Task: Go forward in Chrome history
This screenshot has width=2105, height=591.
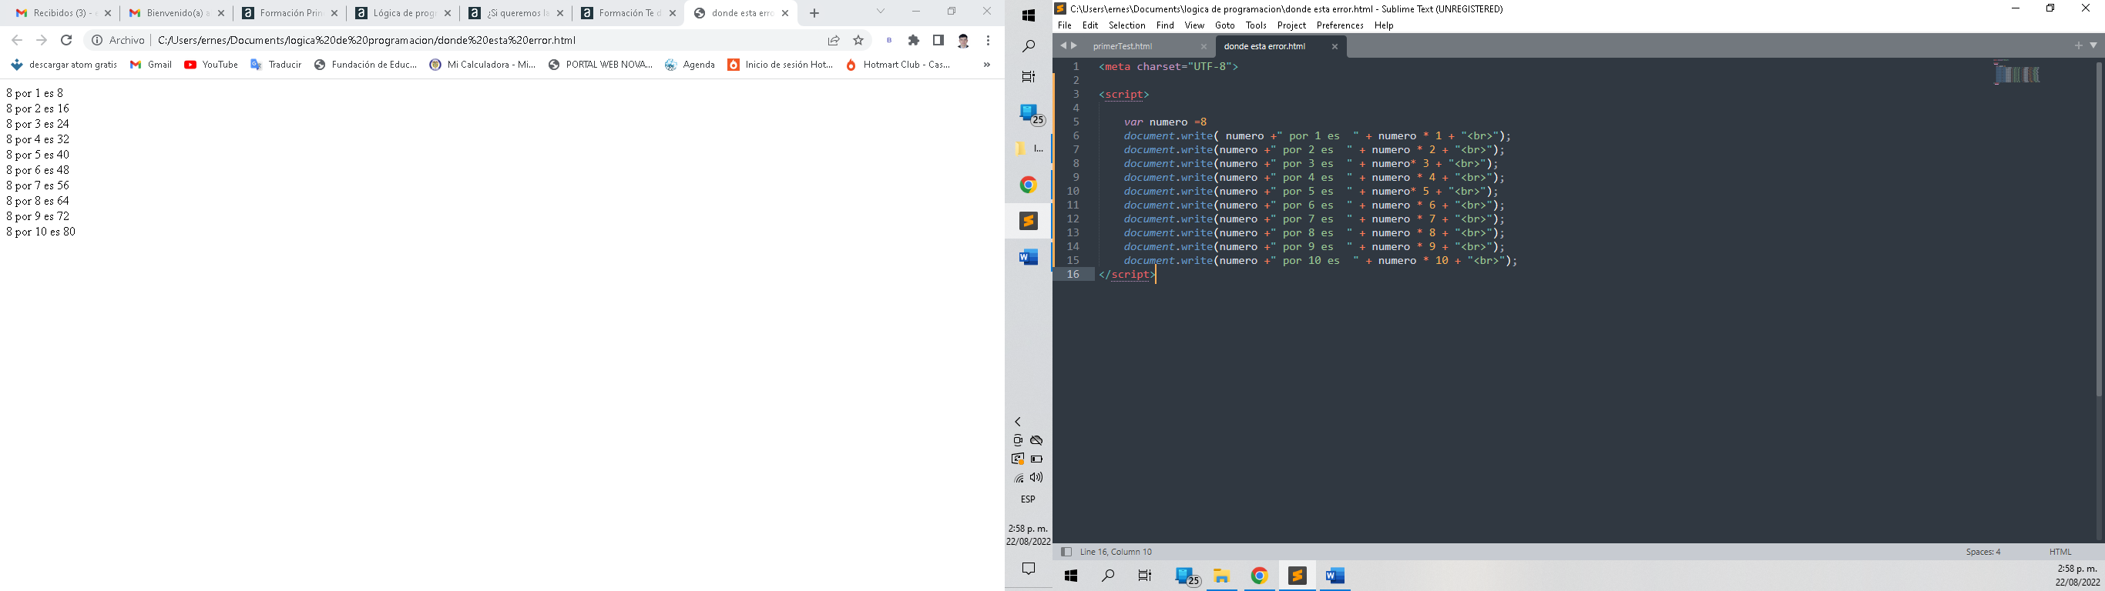Action: coord(42,40)
